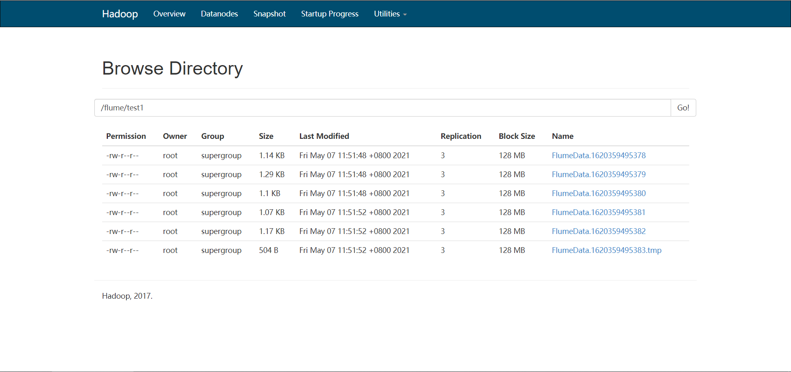Viewport: 791px width, 372px height.
Task: Click owner root in the 504 B row
Action: 170,250
